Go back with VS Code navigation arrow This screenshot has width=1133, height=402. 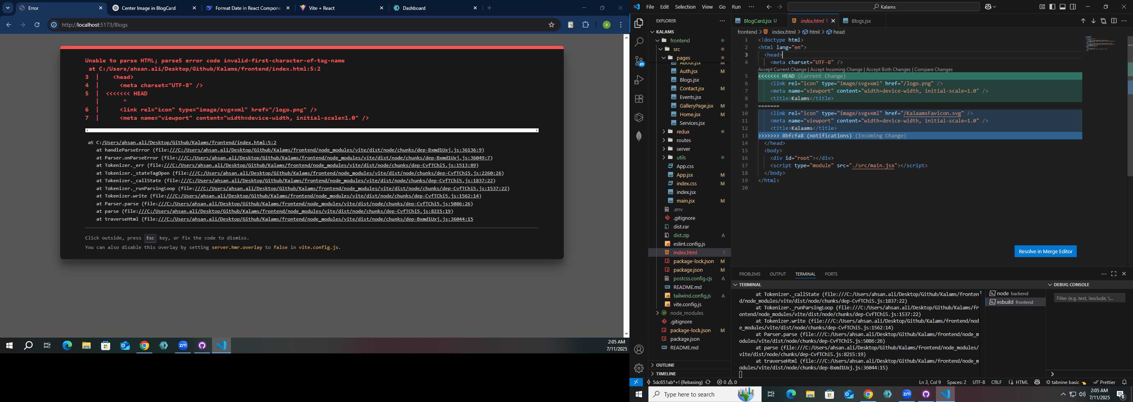[x=769, y=7]
